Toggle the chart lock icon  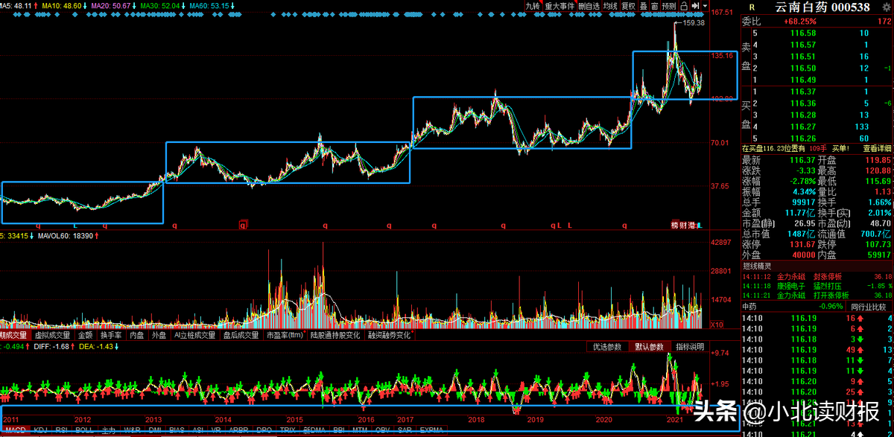(684, 6)
